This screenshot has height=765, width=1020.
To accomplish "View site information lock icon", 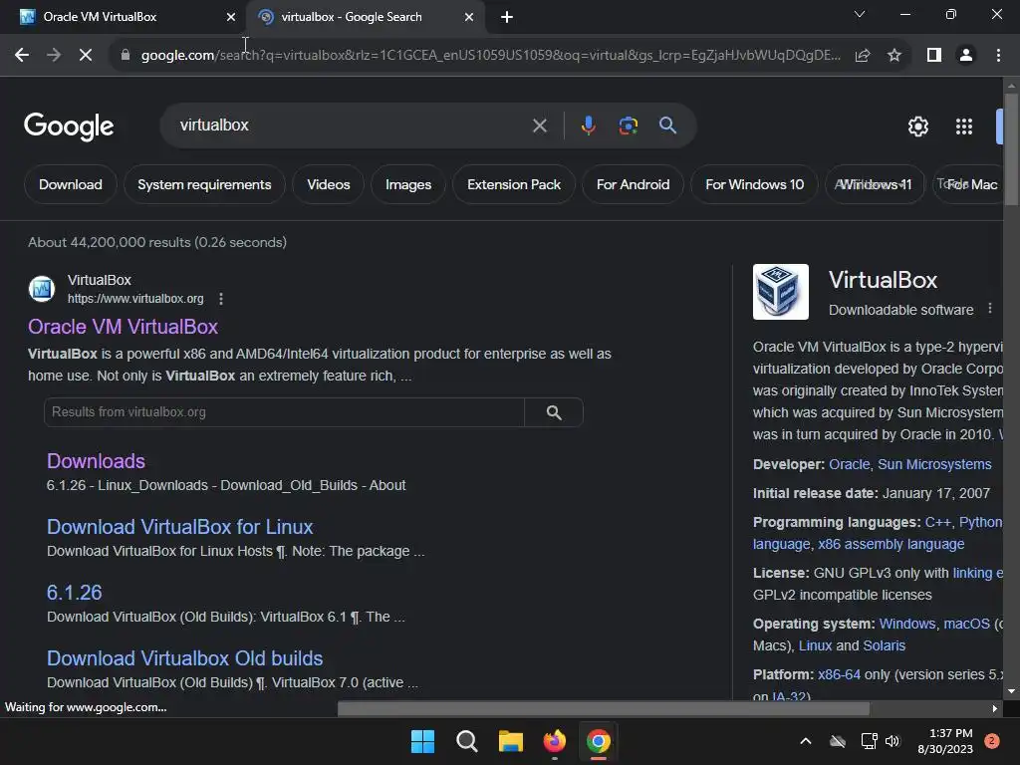I will click(125, 56).
